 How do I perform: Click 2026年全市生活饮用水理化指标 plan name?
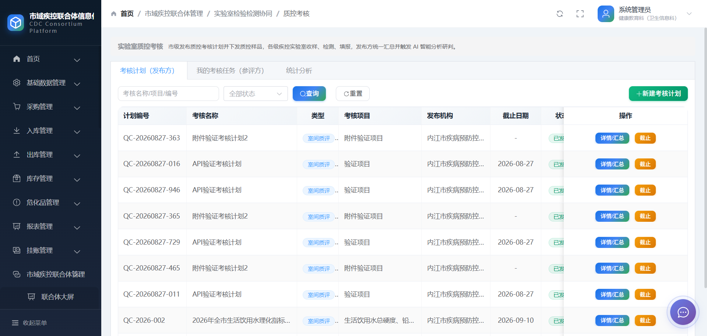tap(241, 320)
